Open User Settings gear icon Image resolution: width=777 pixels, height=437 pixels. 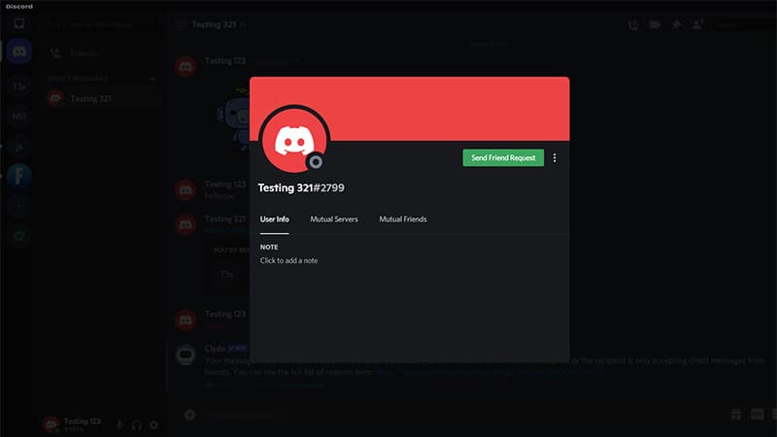153,424
